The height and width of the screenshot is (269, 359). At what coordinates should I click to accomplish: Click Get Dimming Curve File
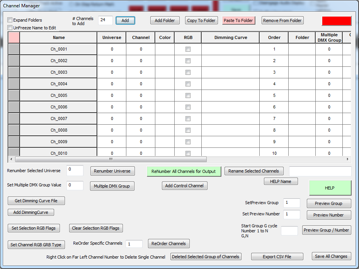[36, 201]
